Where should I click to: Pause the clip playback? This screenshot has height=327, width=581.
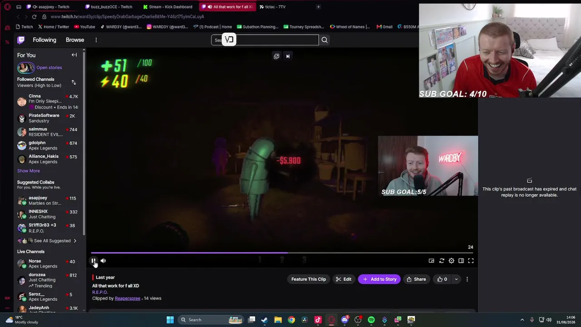click(93, 261)
